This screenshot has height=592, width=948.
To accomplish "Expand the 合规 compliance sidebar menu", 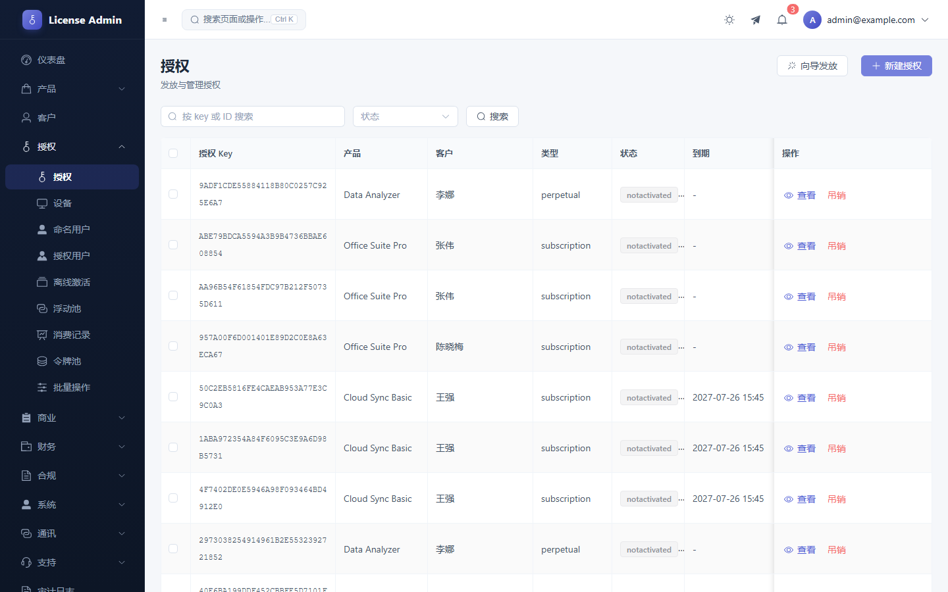I will tap(72, 476).
